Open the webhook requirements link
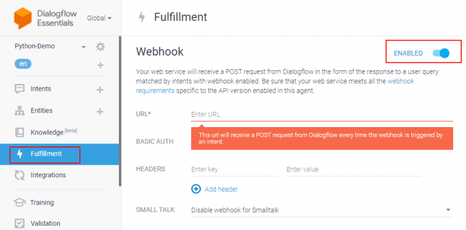The image size is (466, 230). click(275, 86)
